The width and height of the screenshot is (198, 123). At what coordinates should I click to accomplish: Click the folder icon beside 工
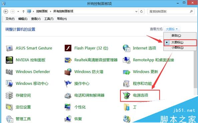click(x=127, y=107)
